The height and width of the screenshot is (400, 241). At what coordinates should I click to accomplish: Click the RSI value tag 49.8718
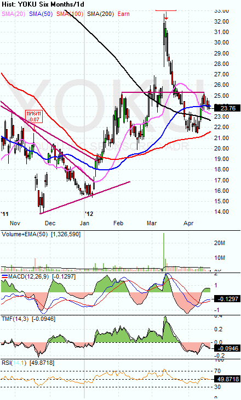coord(228,379)
